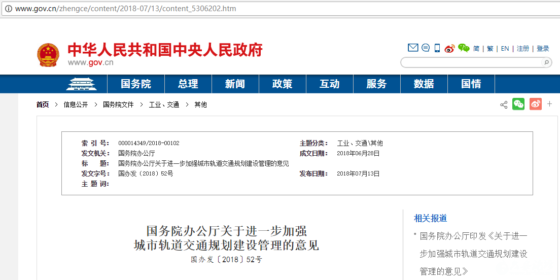
Task: Open the Weibo icon beside the phone icon
Action: coord(449,49)
